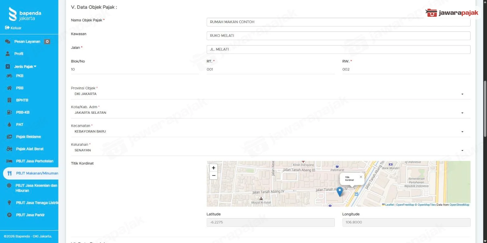The height and width of the screenshot is (243, 487).
Task: Click the Jalan input field
Action: coord(338,49)
